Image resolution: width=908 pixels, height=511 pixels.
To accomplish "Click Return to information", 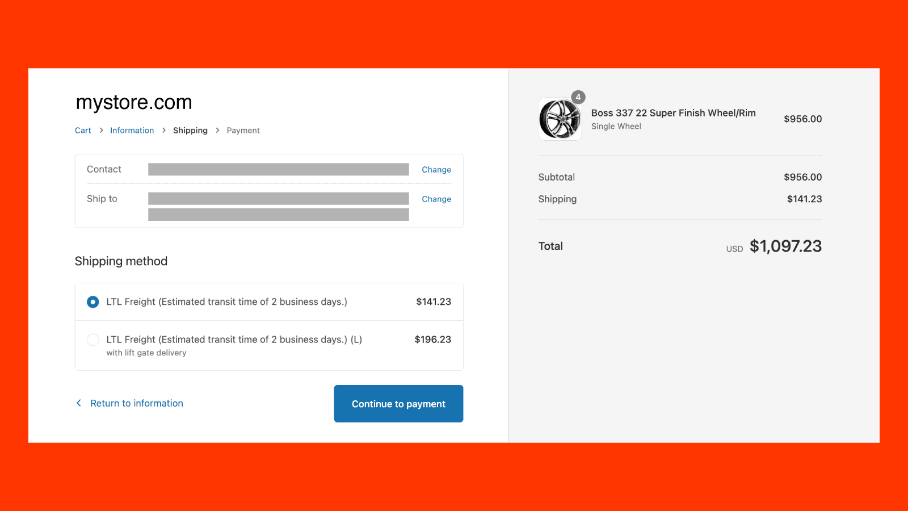I will coord(136,403).
